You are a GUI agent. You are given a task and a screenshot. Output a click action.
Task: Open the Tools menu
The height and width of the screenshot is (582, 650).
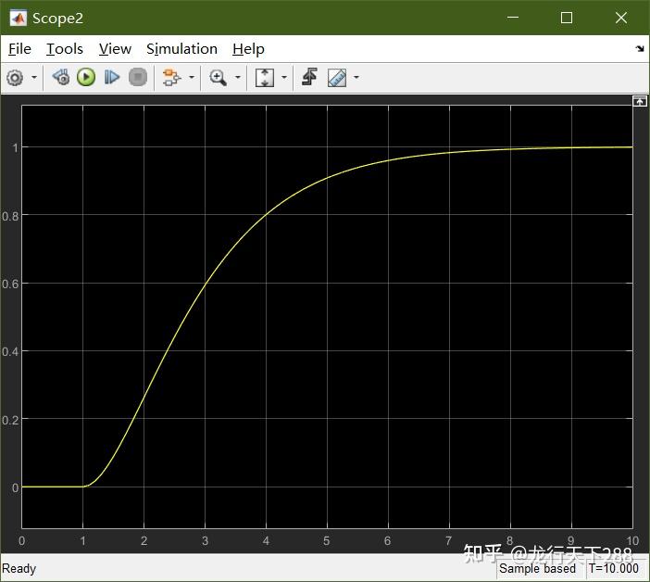pos(64,49)
